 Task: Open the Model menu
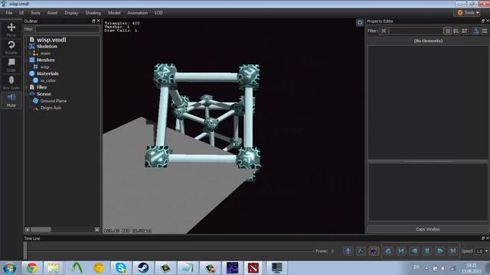[114, 13]
